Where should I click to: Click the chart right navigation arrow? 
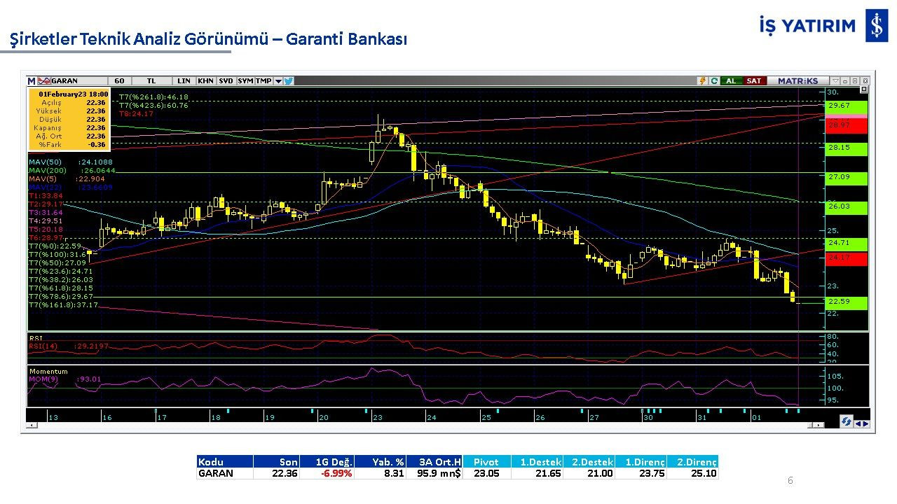865,422
